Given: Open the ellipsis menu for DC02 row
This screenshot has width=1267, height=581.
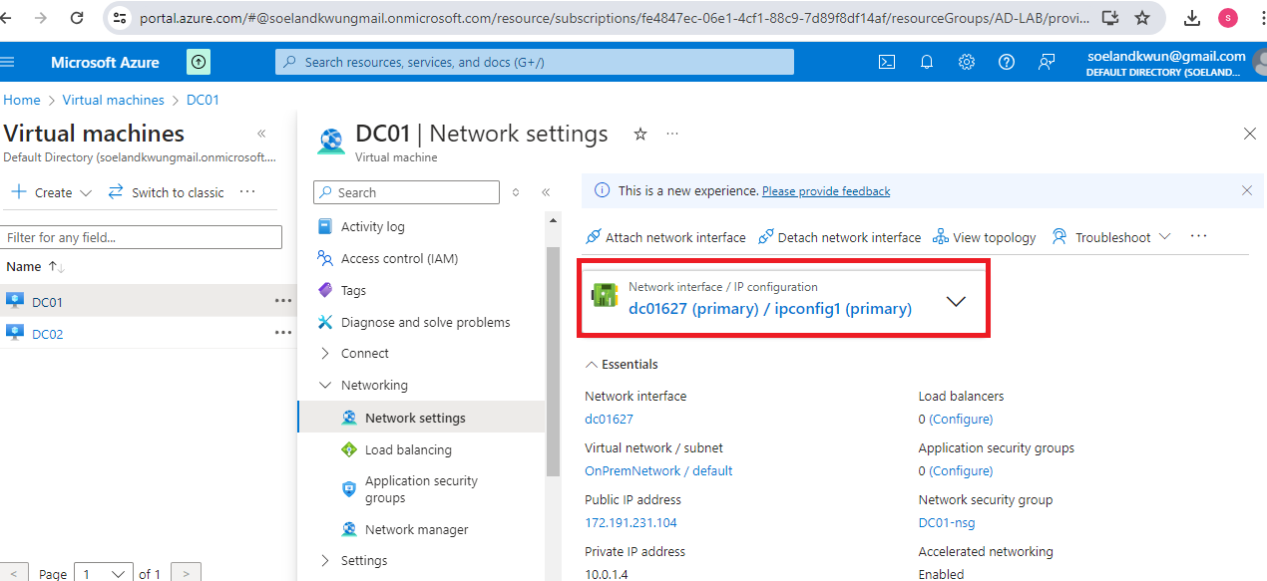Looking at the screenshot, I should pos(283,333).
